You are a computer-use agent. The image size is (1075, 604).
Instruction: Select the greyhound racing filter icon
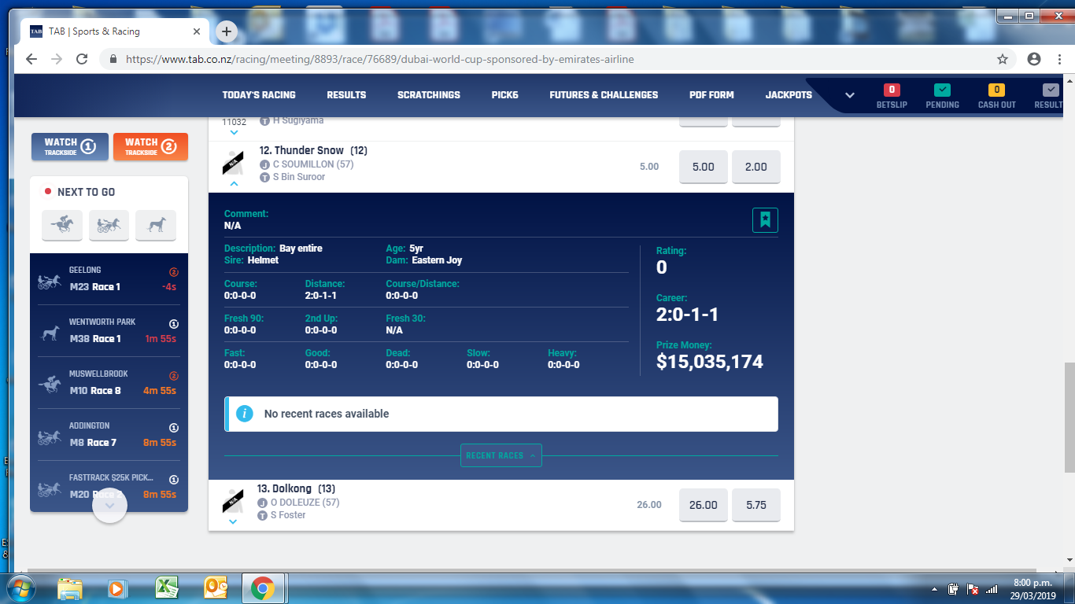tap(156, 226)
